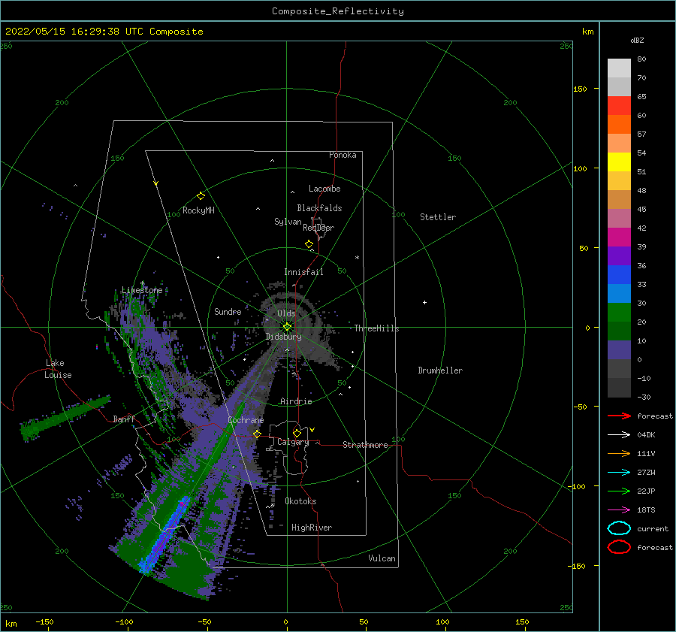Click the HighRiver town label
The image size is (676, 632).
pos(312,528)
